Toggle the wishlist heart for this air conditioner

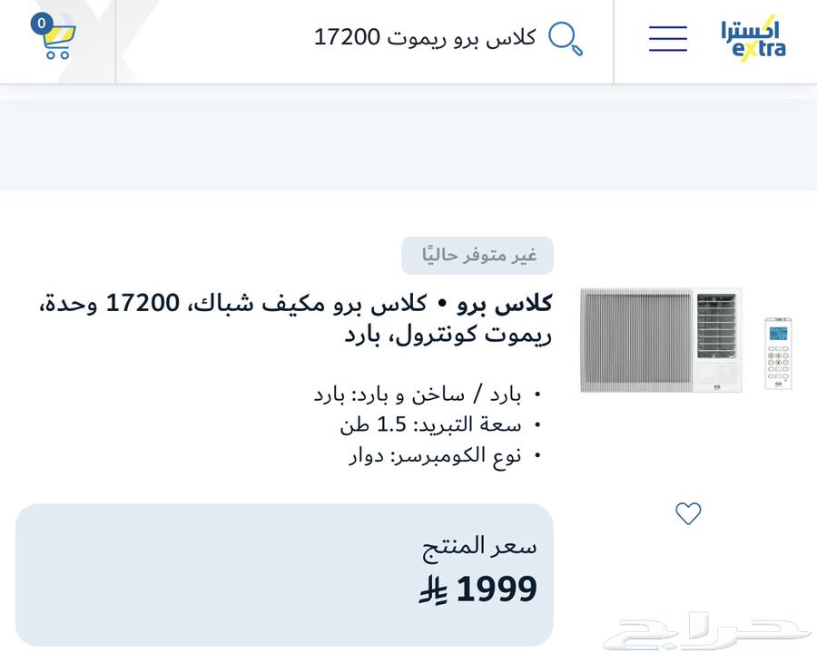687,512
